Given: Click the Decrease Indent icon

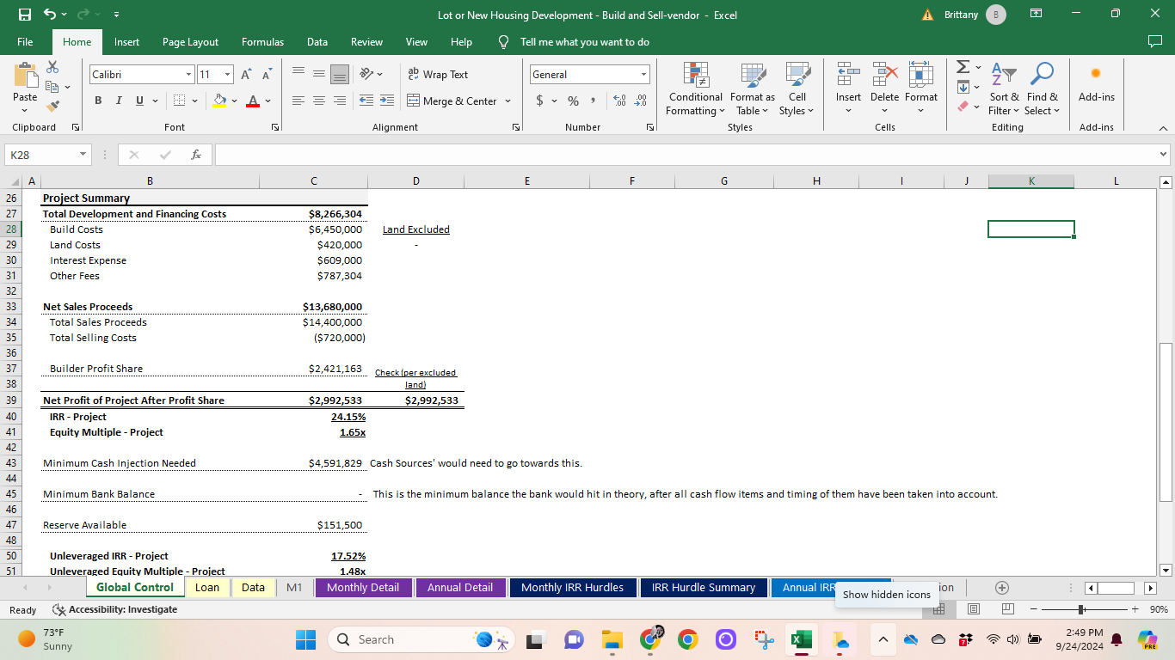Looking at the screenshot, I should pyautogui.click(x=366, y=101).
